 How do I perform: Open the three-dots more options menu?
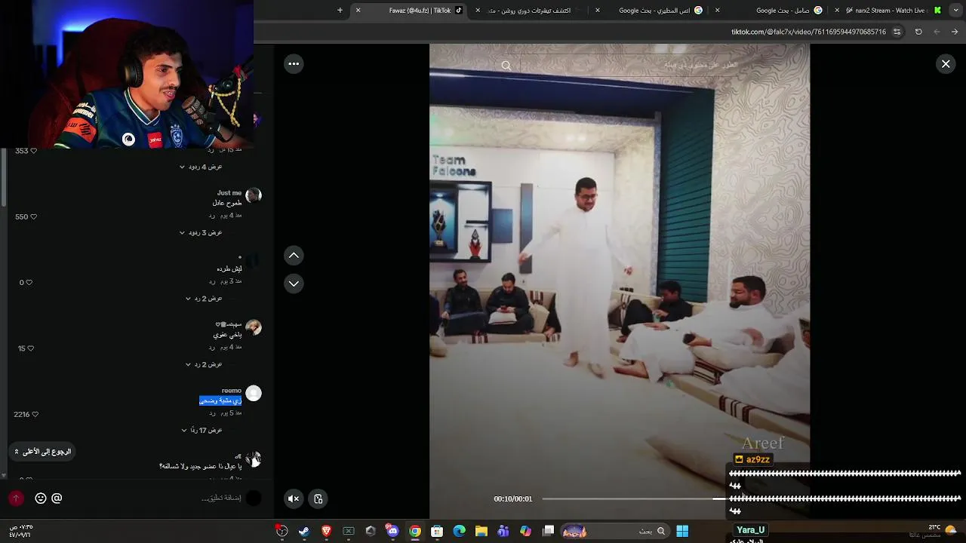coord(294,64)
